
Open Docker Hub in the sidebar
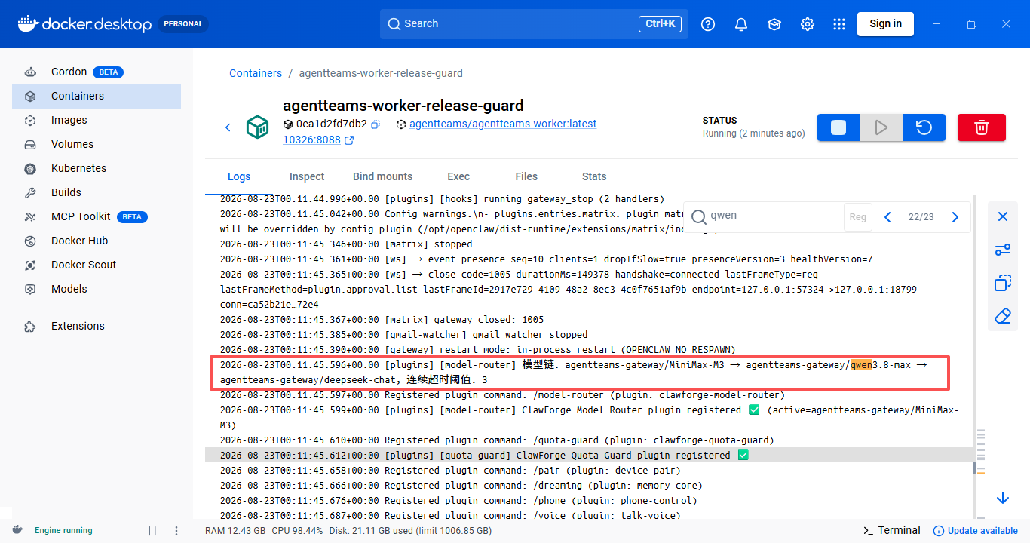[x=97, y=241]
